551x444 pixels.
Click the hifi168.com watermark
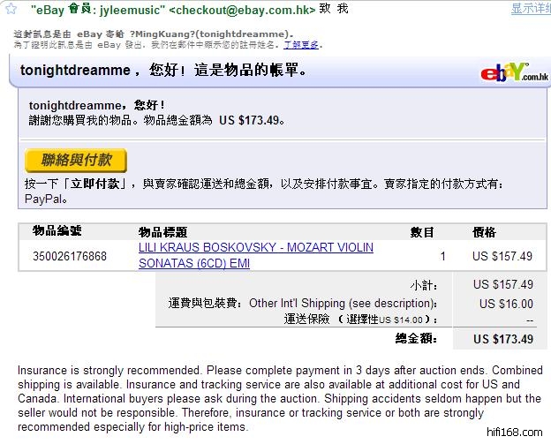(x=512, y=433)
